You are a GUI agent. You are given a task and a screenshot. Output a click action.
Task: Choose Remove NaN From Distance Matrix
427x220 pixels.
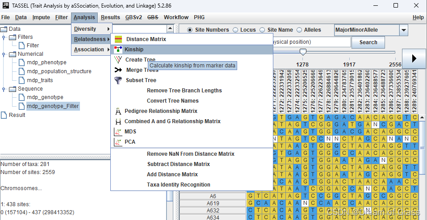pos(192,154)
